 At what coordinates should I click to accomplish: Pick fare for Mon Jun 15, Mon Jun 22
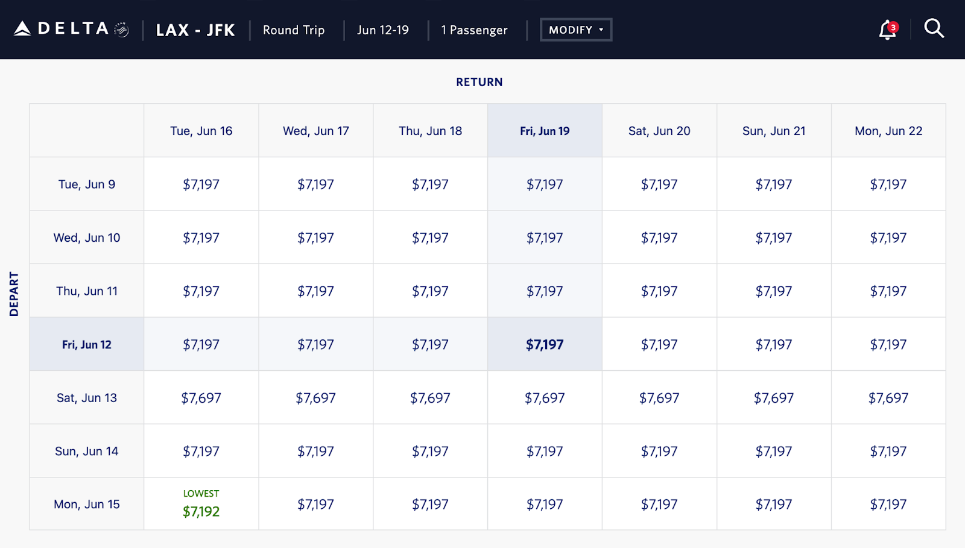(x=888, y=504)
